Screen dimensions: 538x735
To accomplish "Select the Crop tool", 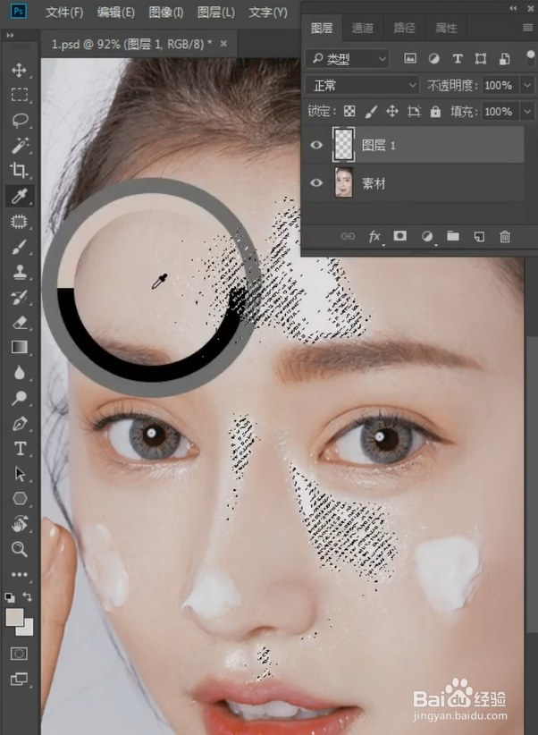I will pyautogui.click(x=20, y=171).
